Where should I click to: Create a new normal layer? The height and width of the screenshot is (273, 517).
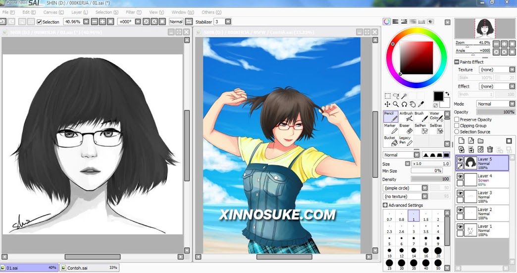click(461, 141)
